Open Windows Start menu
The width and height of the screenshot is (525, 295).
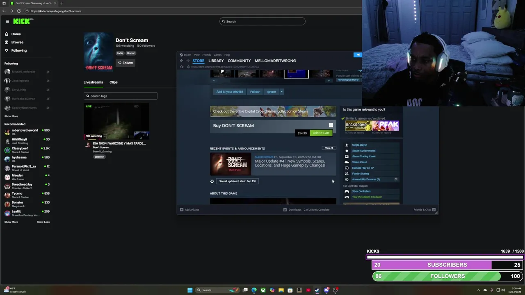(190, 290)
